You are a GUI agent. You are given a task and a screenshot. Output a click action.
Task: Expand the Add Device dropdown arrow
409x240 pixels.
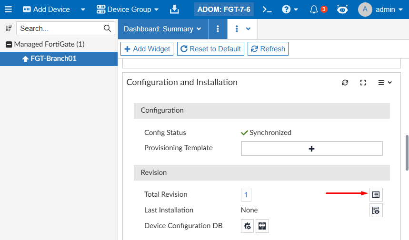[83, 10]
